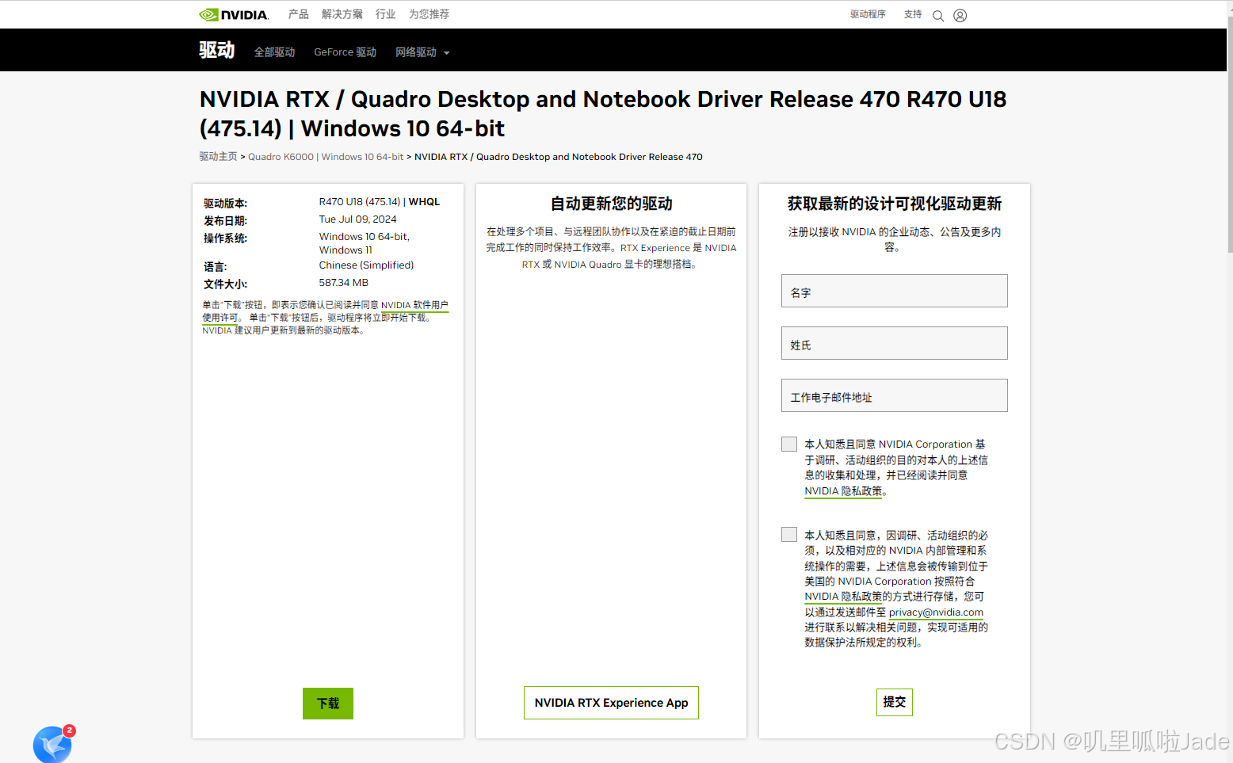Focus the 名字 input field
Viewport: 1233px width, 763px height.
[895, 291]
